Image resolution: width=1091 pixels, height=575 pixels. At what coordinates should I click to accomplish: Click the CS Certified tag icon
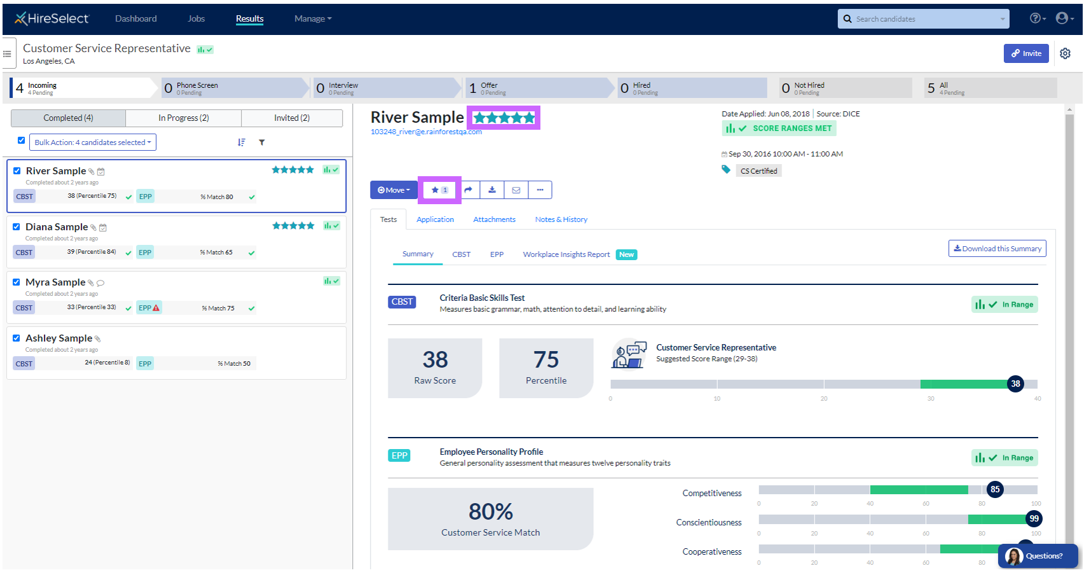point(726,170)
